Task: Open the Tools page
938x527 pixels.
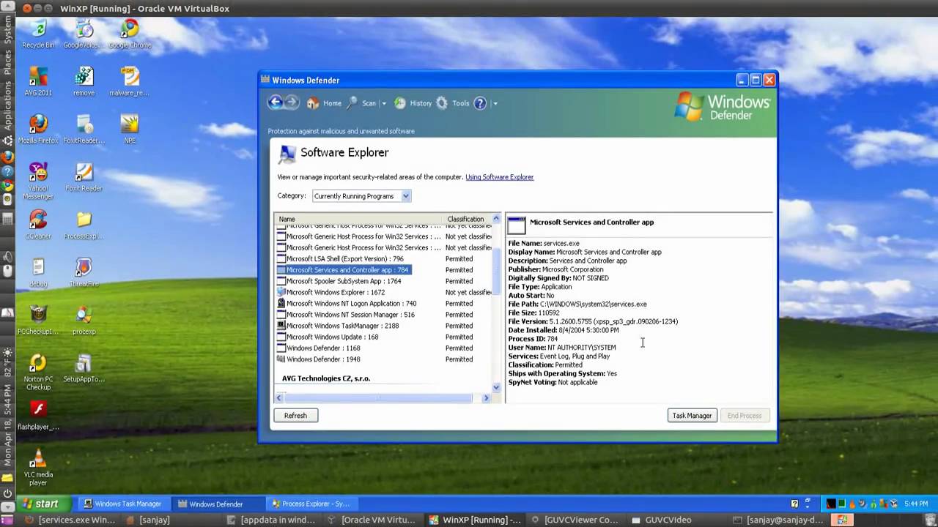Action: pyautogui.click(x=453, y=103)
